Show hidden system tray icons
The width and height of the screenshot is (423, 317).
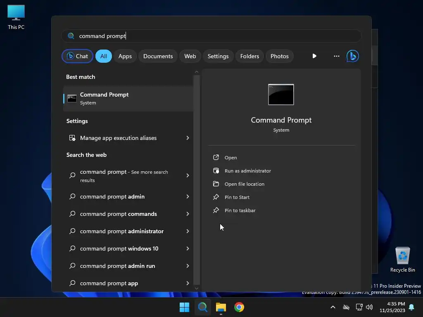(x=333, y=307)
